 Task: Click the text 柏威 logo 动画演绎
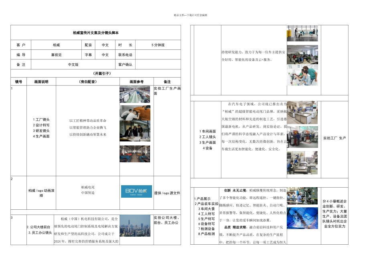(41, 193)
